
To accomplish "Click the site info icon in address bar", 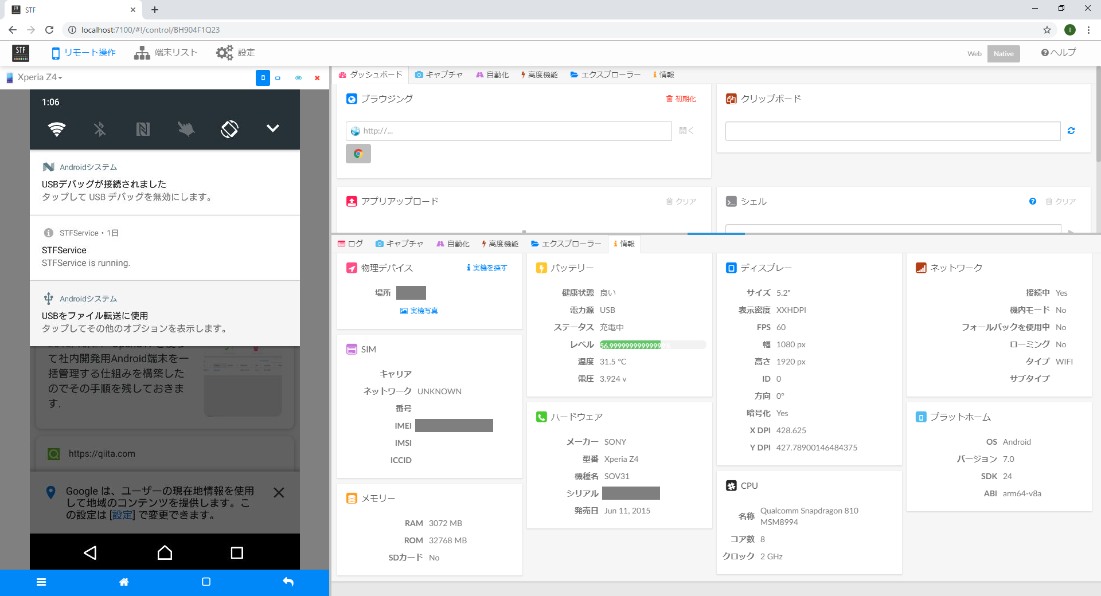I will pyautogui.click(x=72, y=30).
